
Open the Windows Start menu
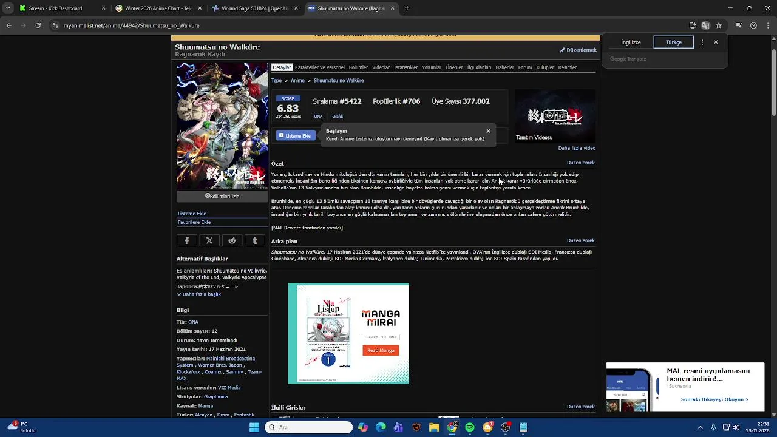click(x=254, y=427)
